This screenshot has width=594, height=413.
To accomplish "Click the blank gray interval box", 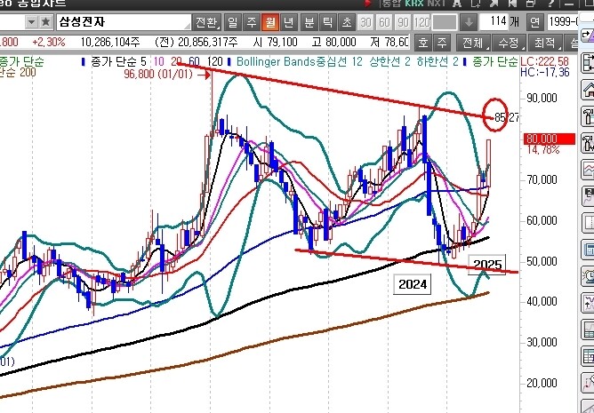I will [x=445, y=23].
